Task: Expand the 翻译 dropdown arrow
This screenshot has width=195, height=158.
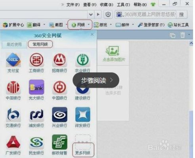Action: pos(44,24)
